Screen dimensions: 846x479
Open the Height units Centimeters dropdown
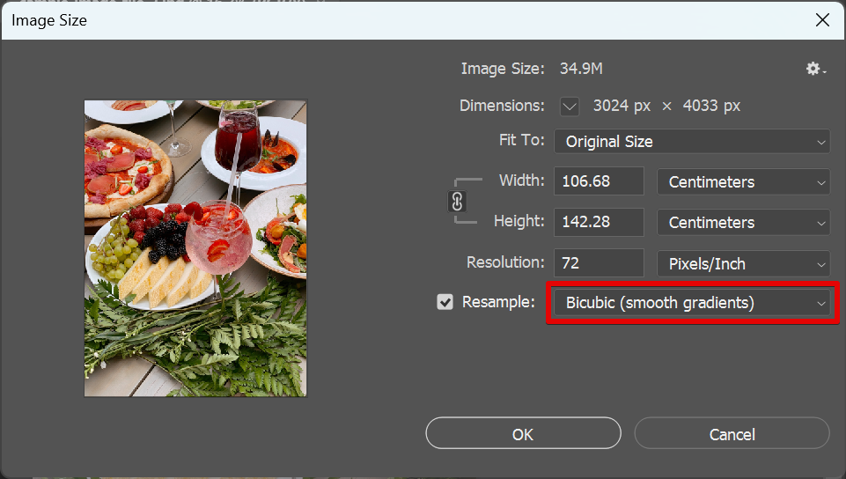[x=743, y=223]
